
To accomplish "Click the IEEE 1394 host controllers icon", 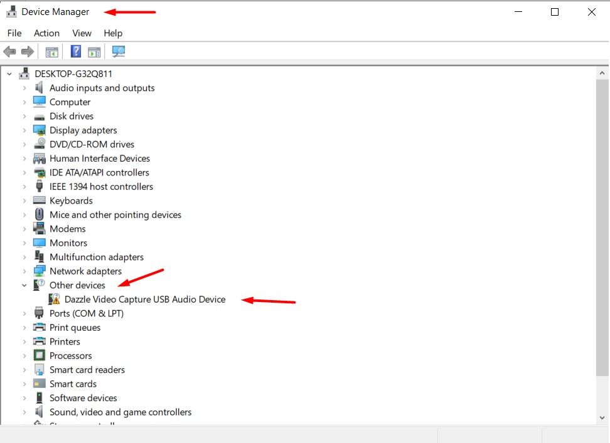I will 40,186.
